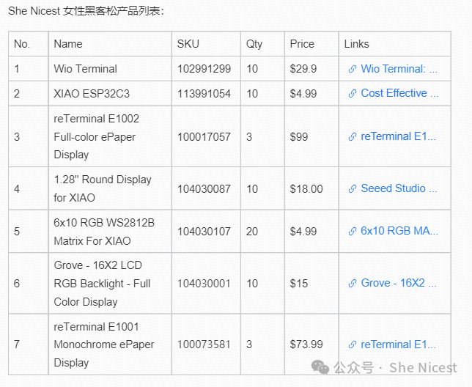Click SKU '113991054'
This screenshot has height=387, width=472.
(204, 94)
